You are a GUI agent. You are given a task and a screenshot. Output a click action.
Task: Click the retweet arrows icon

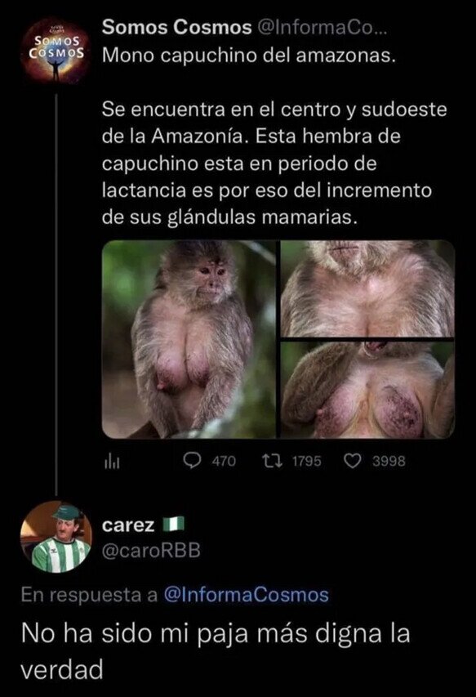point(272,461)
